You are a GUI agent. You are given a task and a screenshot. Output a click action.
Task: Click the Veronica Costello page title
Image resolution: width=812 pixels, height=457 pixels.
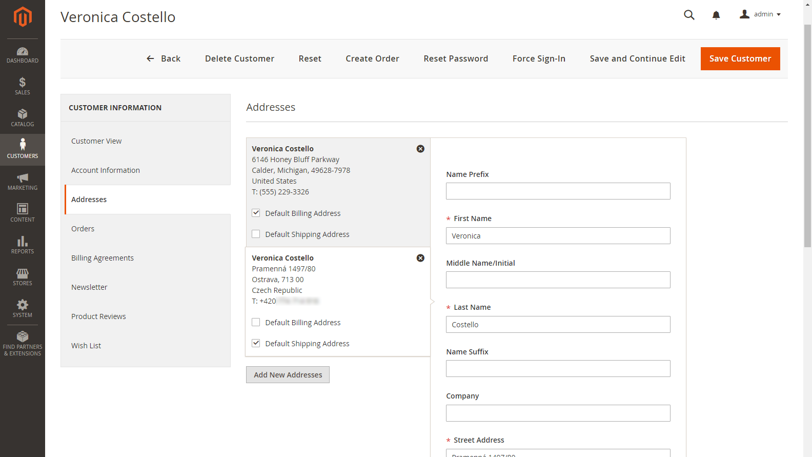[x=118, y=17]
